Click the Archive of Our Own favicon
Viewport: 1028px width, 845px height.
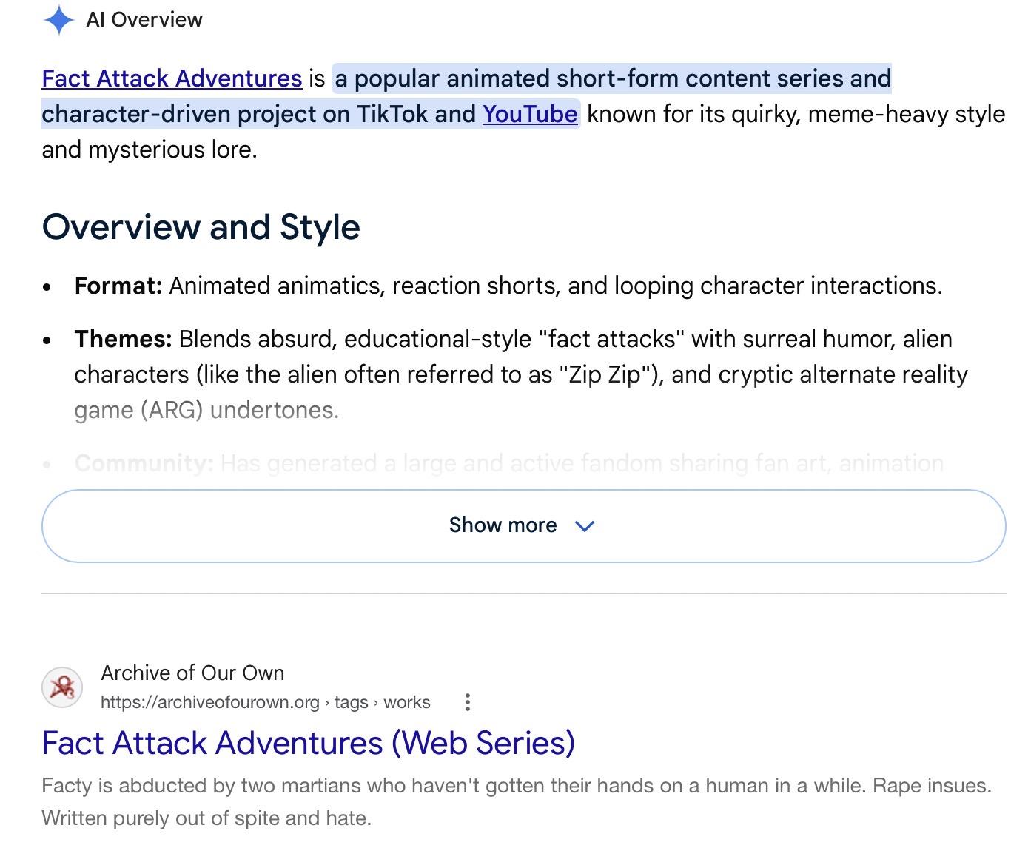pos(62,687)
